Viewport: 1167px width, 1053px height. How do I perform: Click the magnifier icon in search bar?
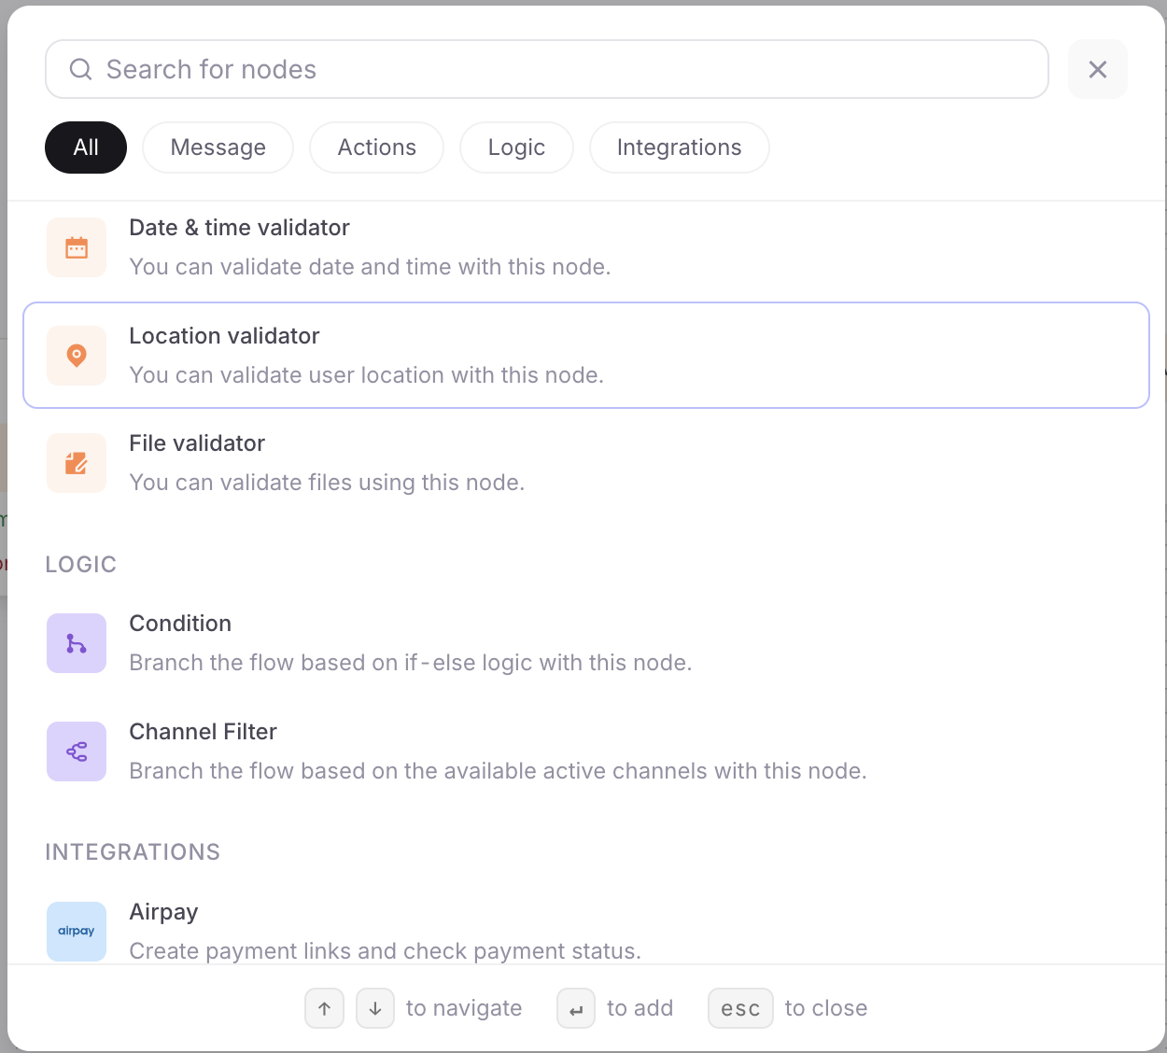(81, 69)
